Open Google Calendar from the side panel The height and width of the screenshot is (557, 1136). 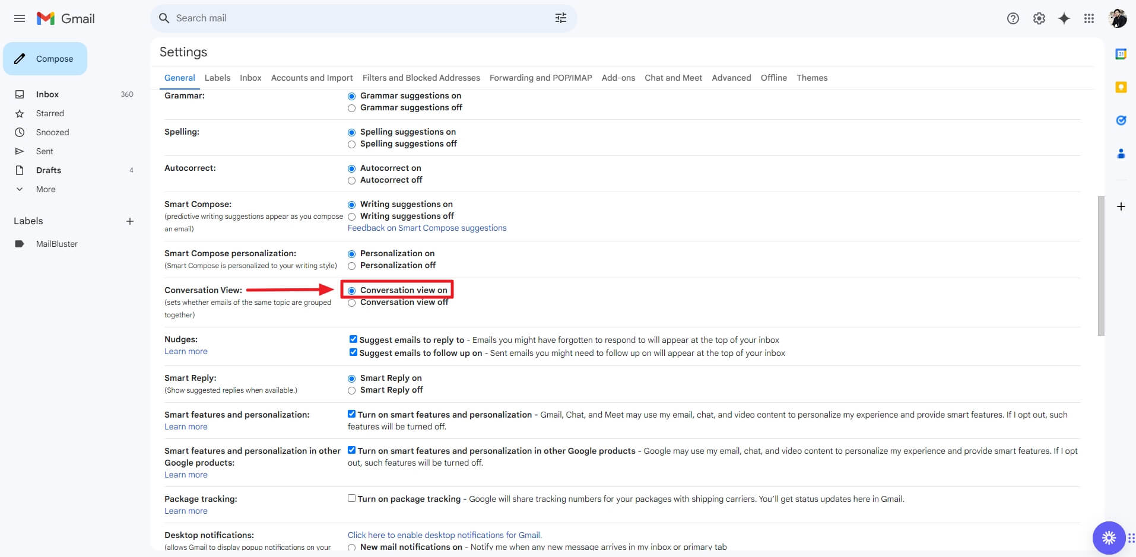tap(1121, 53)
